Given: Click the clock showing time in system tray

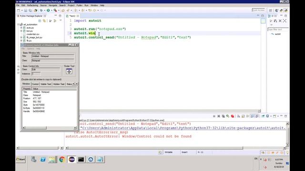Looking at the screenshot, I should pos(279,160).
